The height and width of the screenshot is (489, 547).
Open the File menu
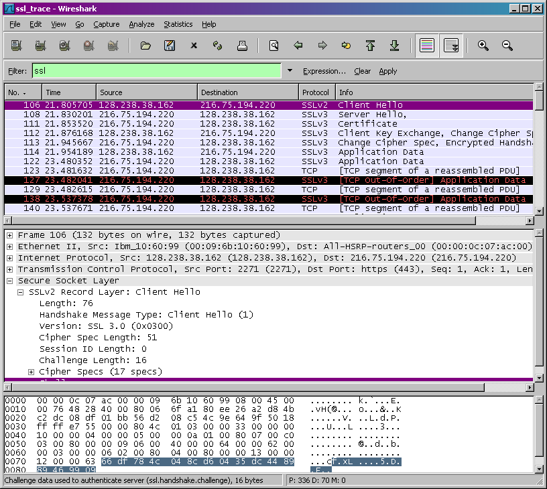coord(15,24)
